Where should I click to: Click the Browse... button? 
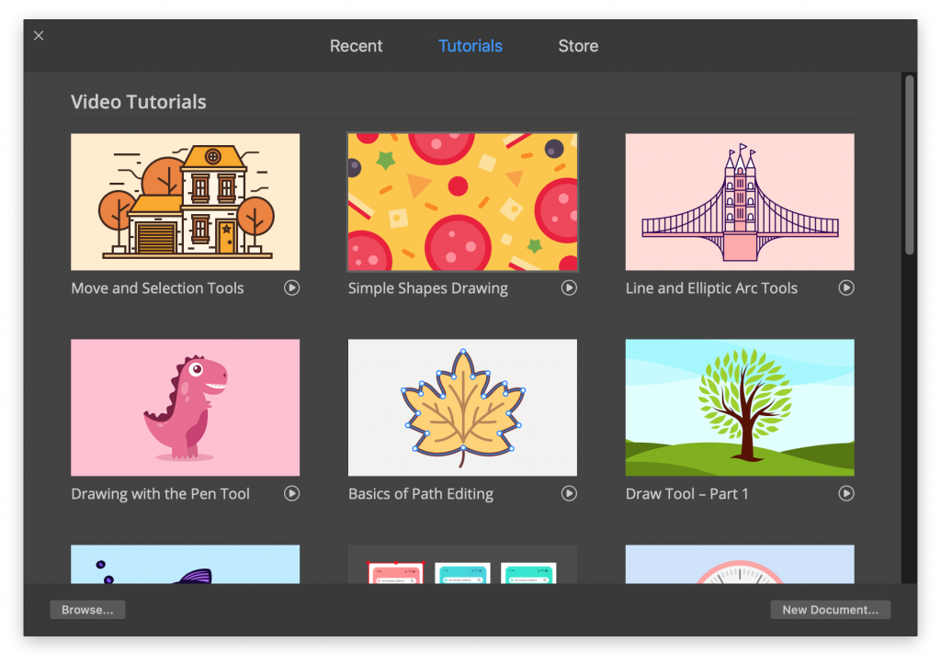click(87, 610)
